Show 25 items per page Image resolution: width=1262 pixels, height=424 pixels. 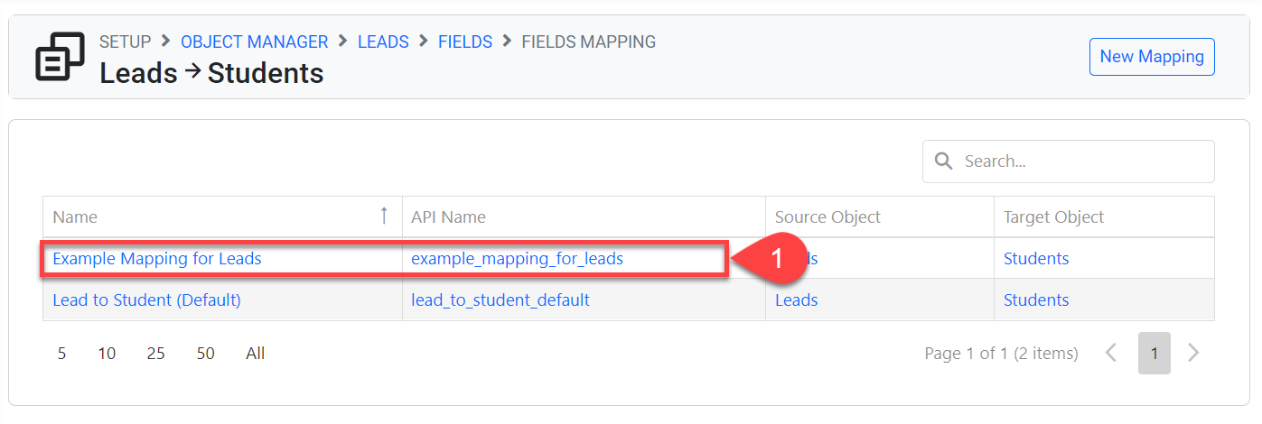[x=155, y=354]
